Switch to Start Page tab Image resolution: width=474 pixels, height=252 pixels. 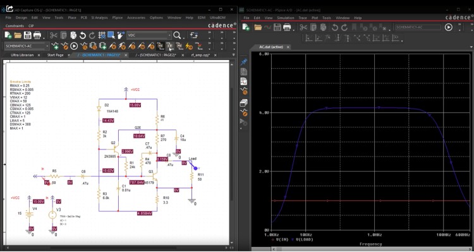tap(56, 55)
